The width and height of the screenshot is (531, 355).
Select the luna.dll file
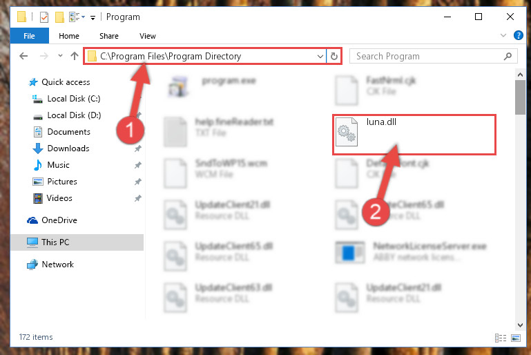[x=414, y=135]
